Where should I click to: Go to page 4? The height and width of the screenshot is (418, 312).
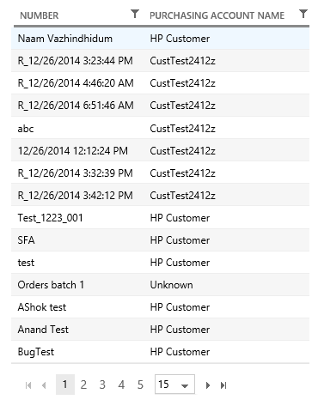pos(121,385)
